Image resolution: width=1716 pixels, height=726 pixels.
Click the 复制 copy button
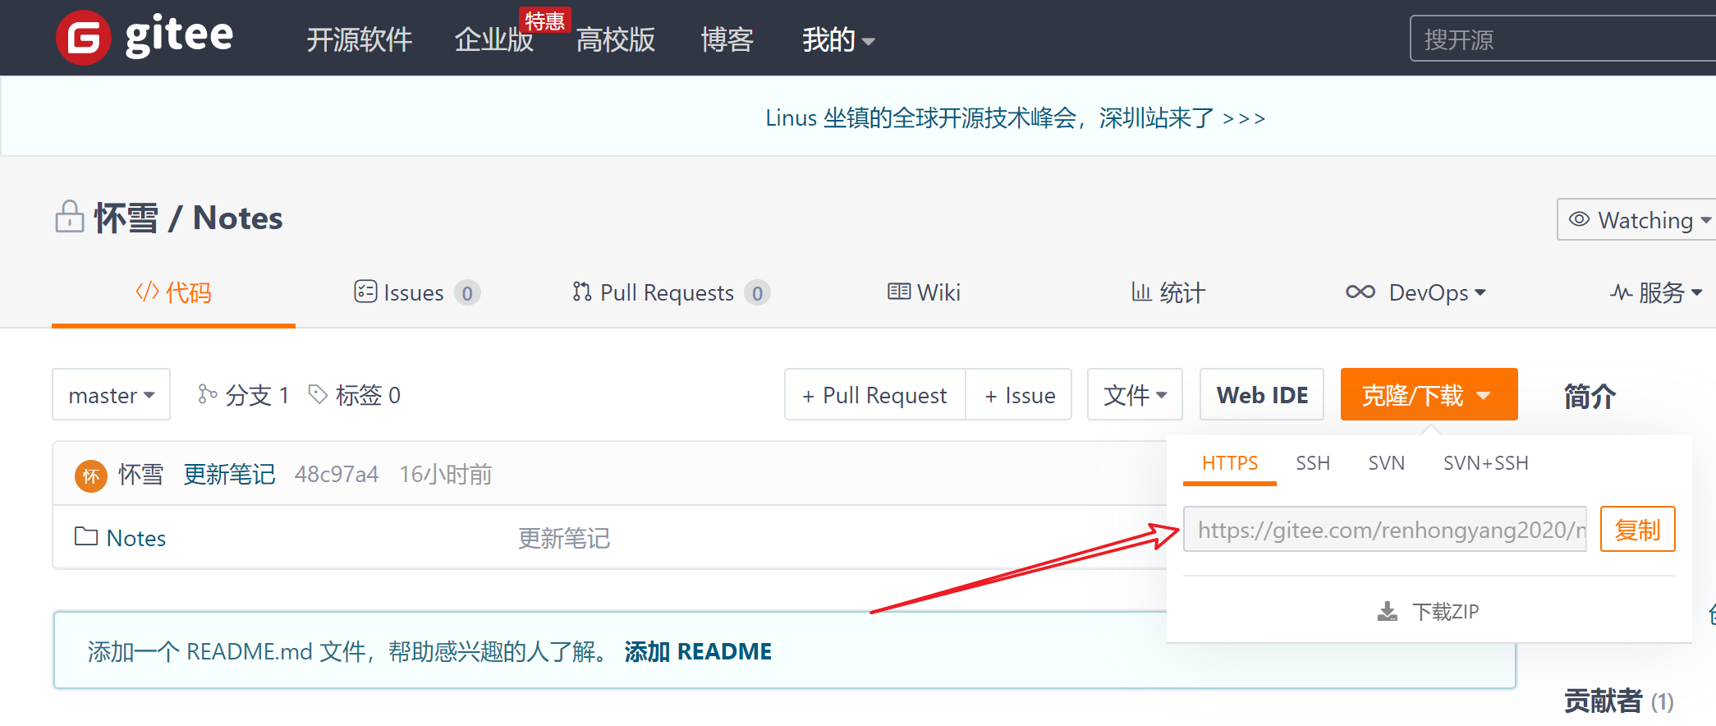1637,530
